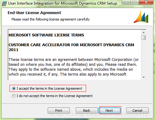Click the Print button
The width and height of the screenshot is (155, 120).
click(x=59, y=111)
